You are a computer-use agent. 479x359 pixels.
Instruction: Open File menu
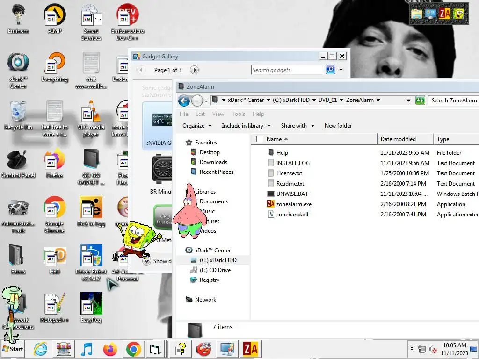pos(184,114)
